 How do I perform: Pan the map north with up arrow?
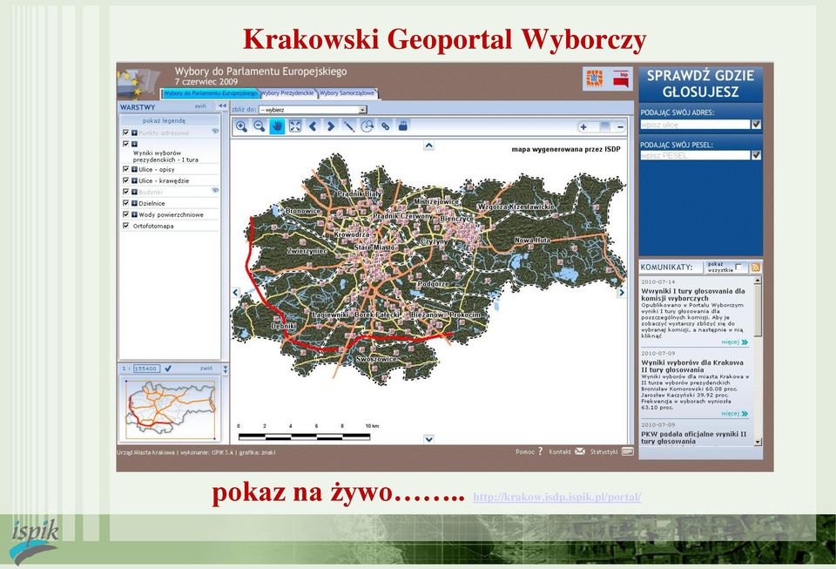(428, 145)
